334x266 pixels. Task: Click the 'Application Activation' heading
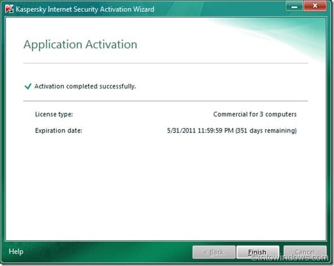point(80,45)
